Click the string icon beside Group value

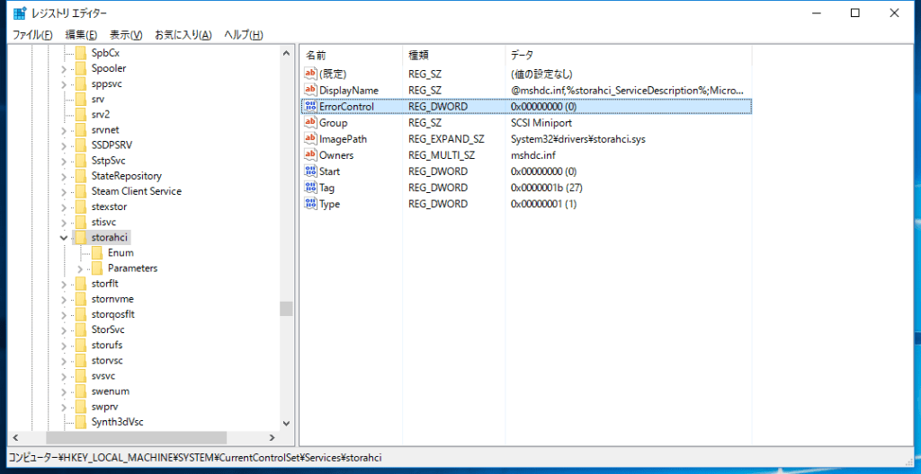pyautogui.click(x=310, y=123)
